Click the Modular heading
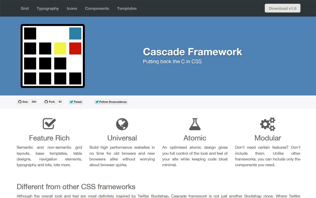 click(x=268, y=138)
